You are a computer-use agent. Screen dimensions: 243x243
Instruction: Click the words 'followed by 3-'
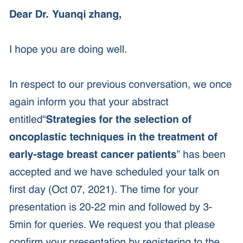click(x=180, y=207)
